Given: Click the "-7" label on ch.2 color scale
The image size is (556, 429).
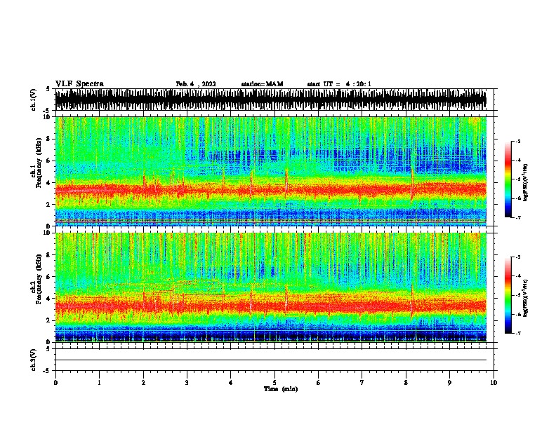Looking at the screenshot, I should [x=517, y=333].
